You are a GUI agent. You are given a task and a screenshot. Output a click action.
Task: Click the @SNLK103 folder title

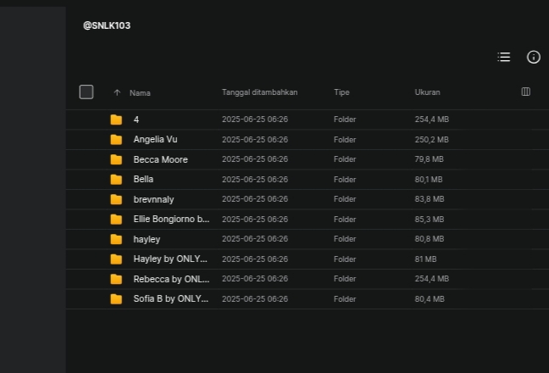coord(107,25)
